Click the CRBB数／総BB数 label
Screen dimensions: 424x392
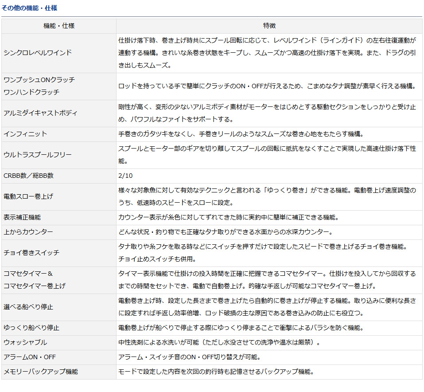point(28,176)
